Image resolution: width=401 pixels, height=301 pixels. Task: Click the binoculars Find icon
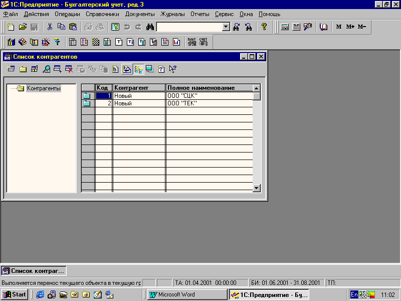150,27
